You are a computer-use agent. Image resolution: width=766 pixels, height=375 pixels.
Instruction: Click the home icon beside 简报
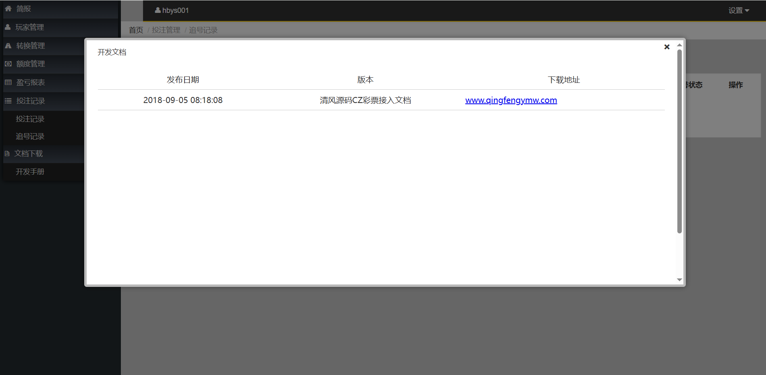pyautogui.click(x=8, y=8)
